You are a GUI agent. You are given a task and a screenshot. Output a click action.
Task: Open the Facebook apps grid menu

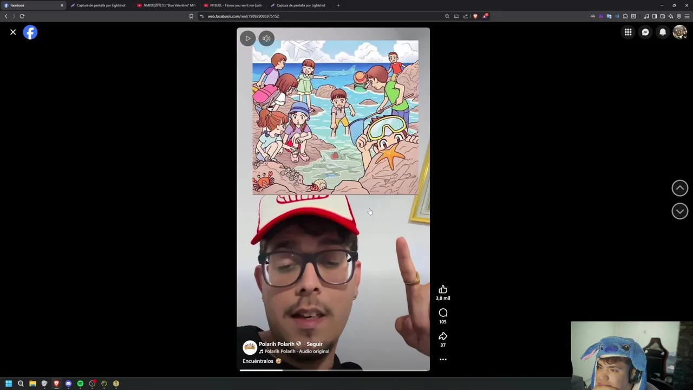(628, 32)
